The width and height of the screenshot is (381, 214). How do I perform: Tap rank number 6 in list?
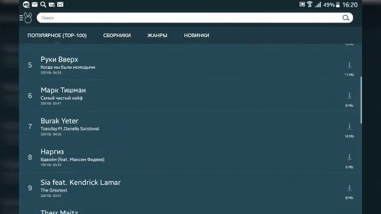click(x=30, y=96)
